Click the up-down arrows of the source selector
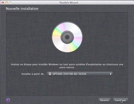 [111, 74]
